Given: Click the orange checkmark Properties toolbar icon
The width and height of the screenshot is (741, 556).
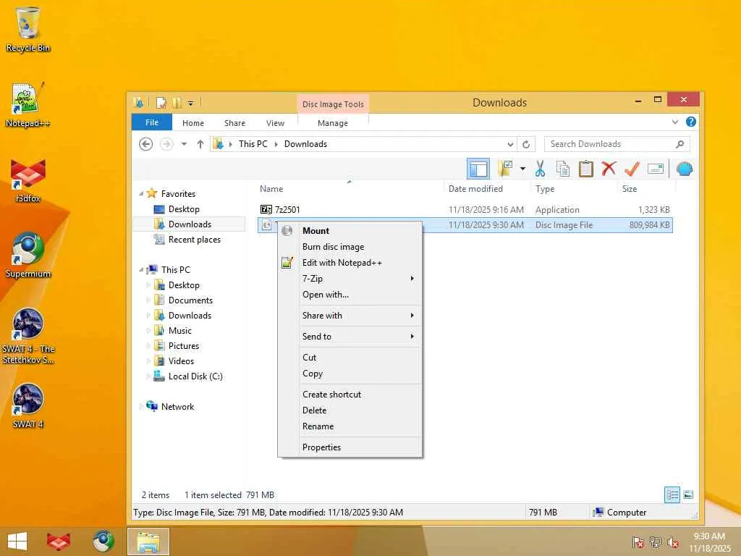Looking at the screenshot, I should (632, 169).
